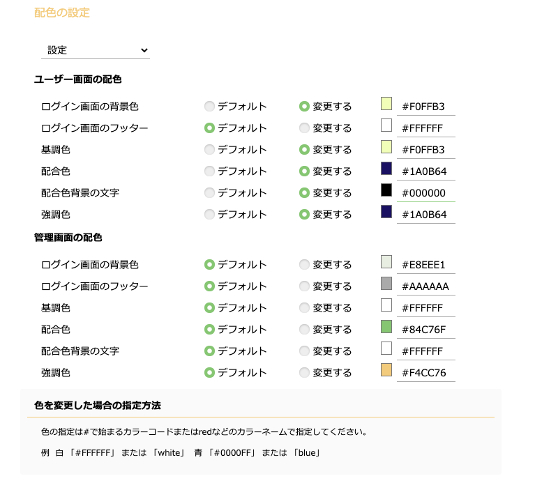Select デフォルト for admin 配合色背景の文字
The image size is (535, 483).
point(209,351)
